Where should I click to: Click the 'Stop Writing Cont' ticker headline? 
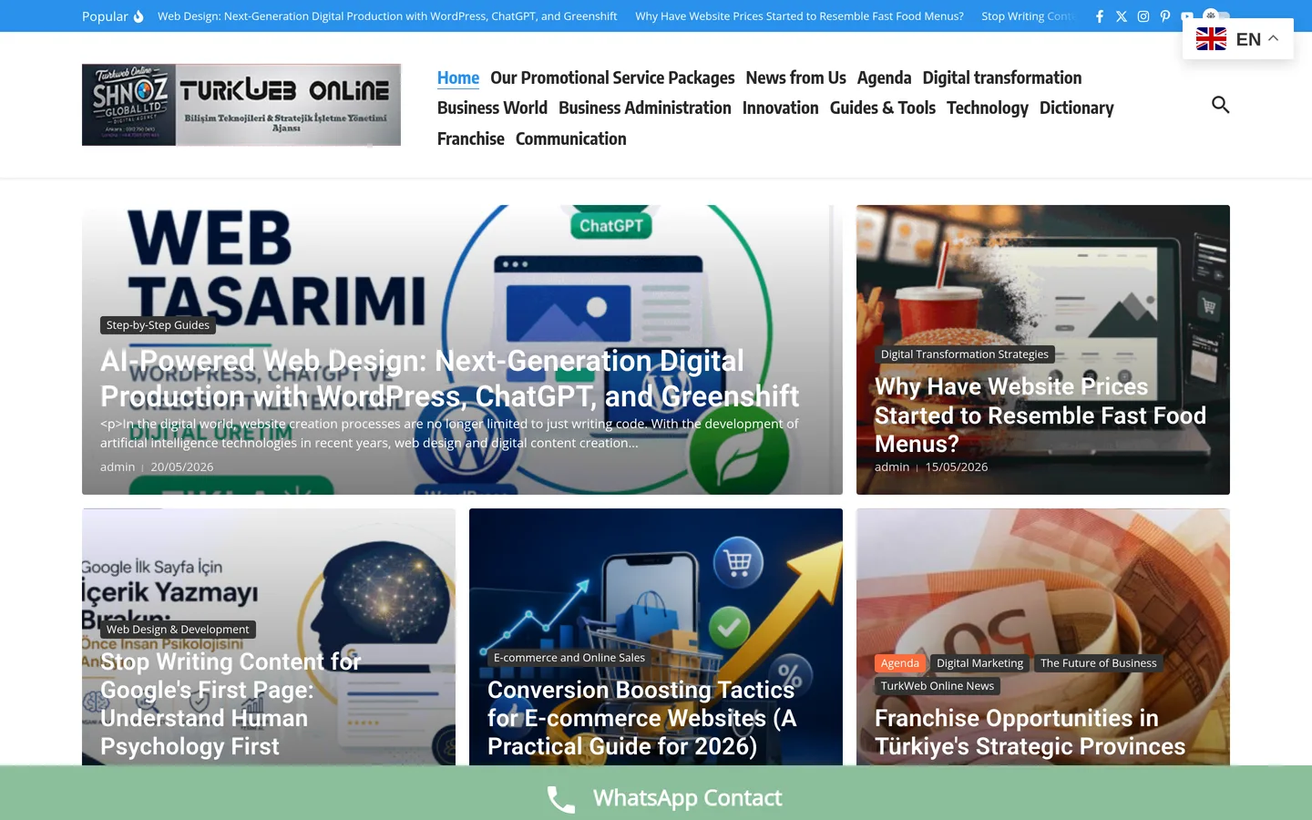pyautogui.click(x=1028, y=16)
